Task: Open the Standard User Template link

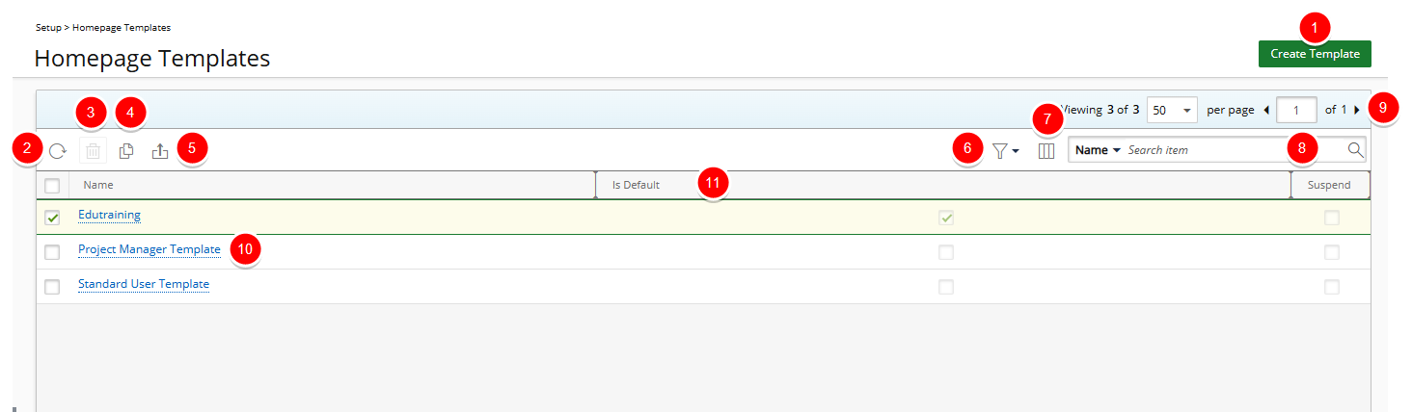Action: coord(144,284)
